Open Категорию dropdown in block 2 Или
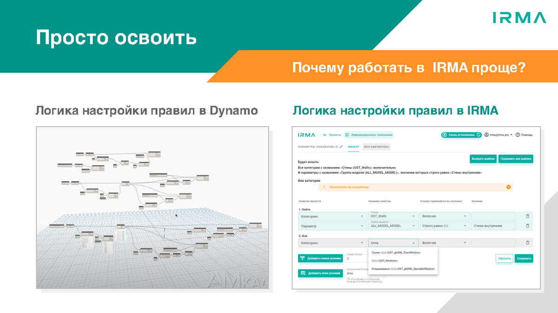Viewport: 558px width, 313px height. [332, 243]
